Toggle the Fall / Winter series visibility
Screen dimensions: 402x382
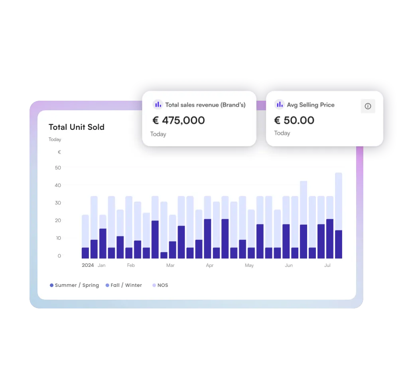(x=126, y=285)
